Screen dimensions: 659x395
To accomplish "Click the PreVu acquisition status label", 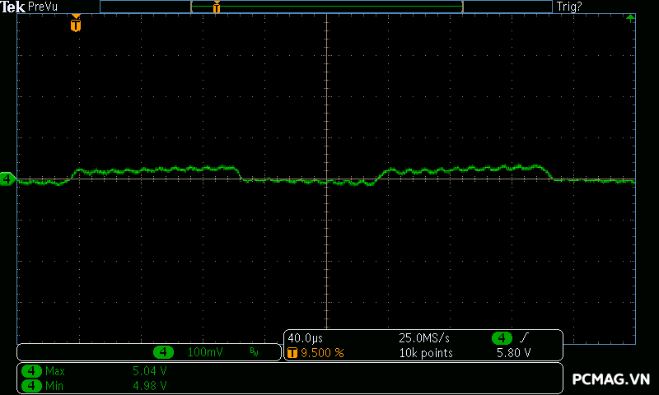I will pos(44,7).
